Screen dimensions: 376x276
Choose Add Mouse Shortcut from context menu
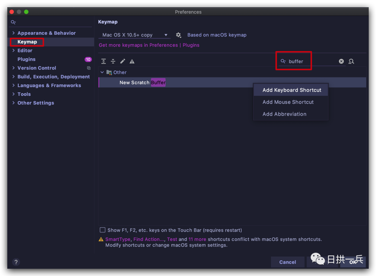pyautogui.click(x=291, y=102)
